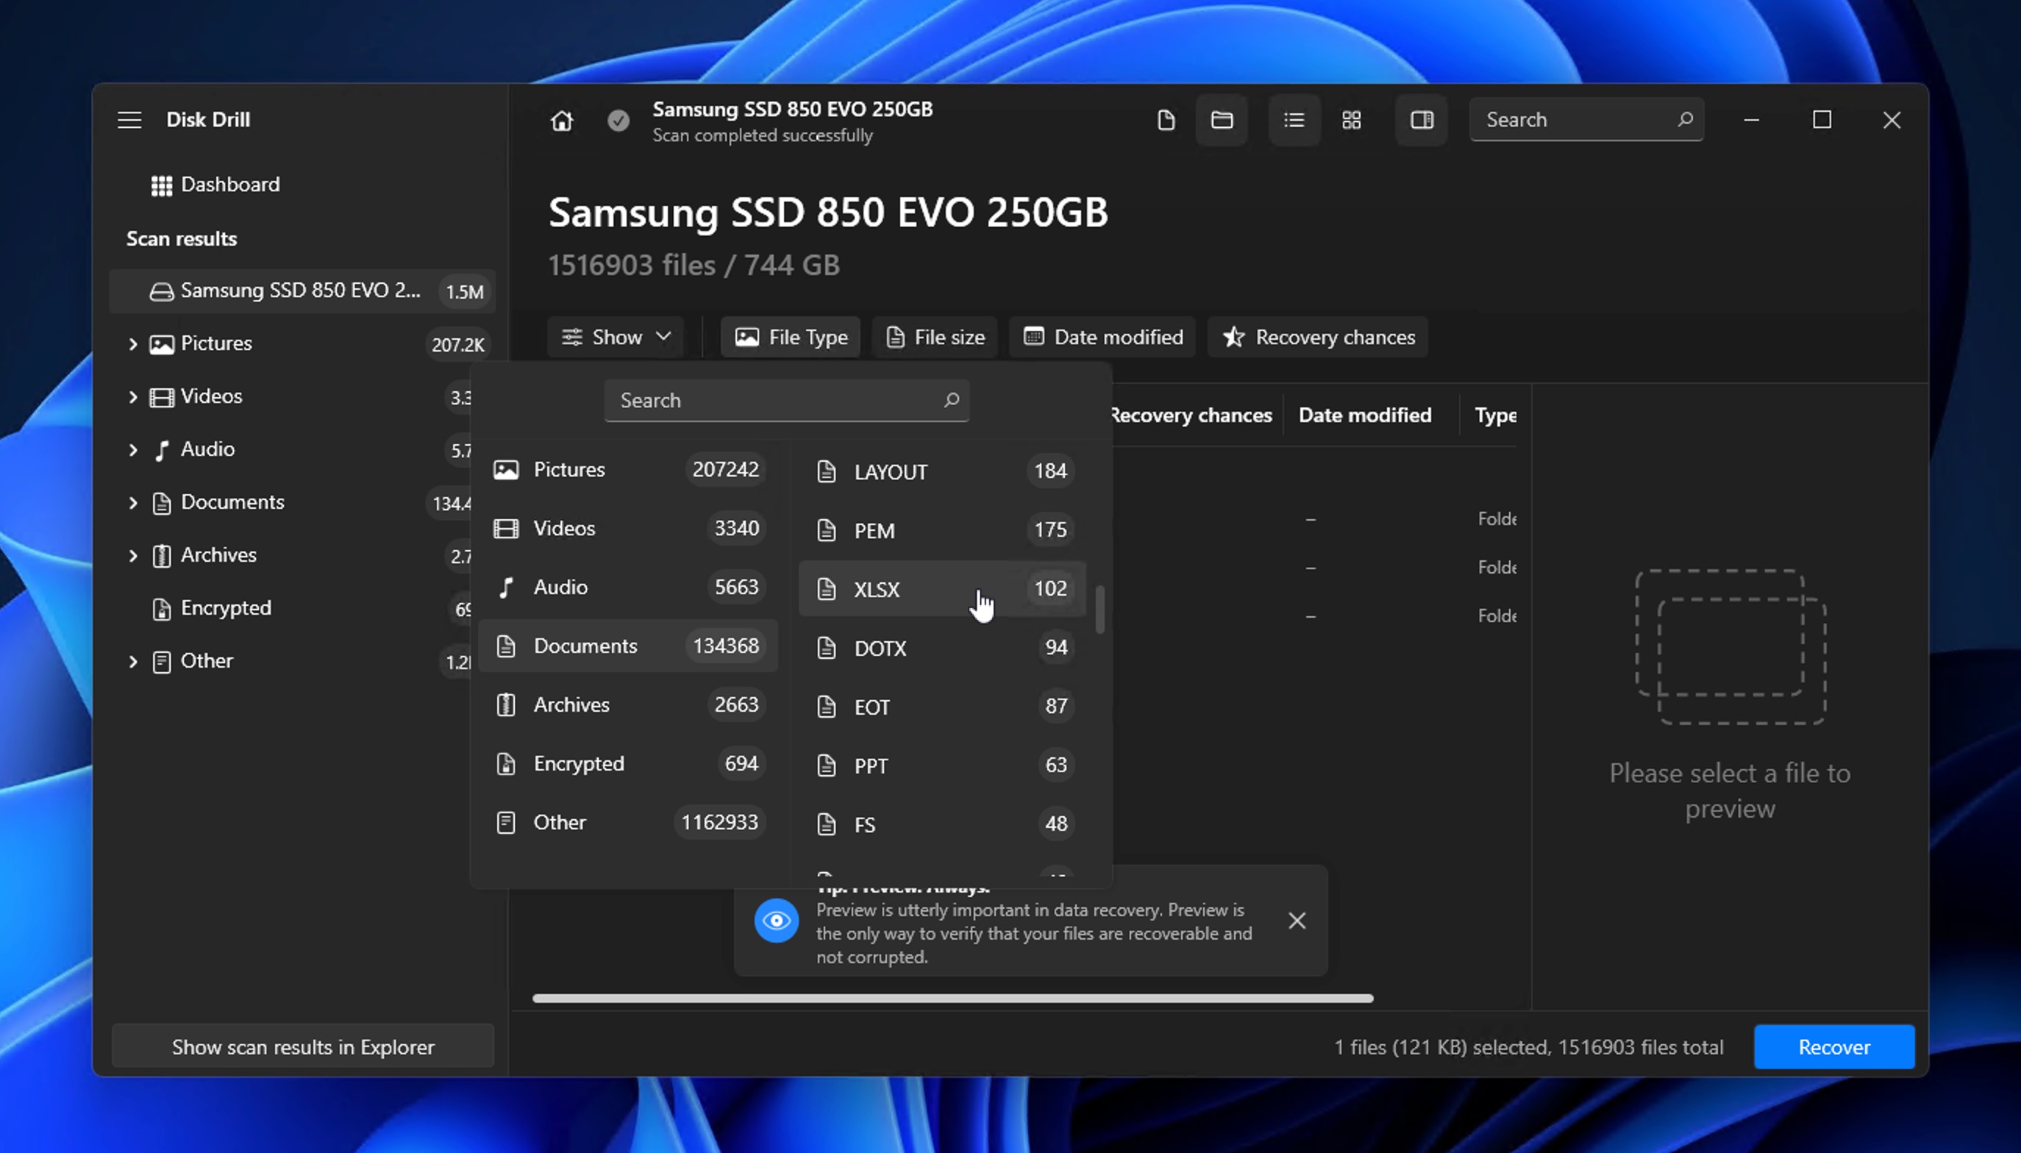2021x1153 pixels.
Task: Choose Pictures category in file type popup
Action: click(628, 470)
